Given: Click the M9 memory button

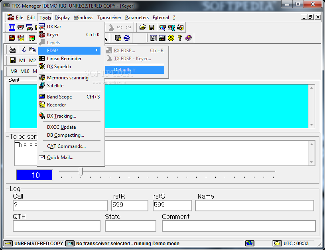Looking at the screenshot, I should [x=14, y=71].
